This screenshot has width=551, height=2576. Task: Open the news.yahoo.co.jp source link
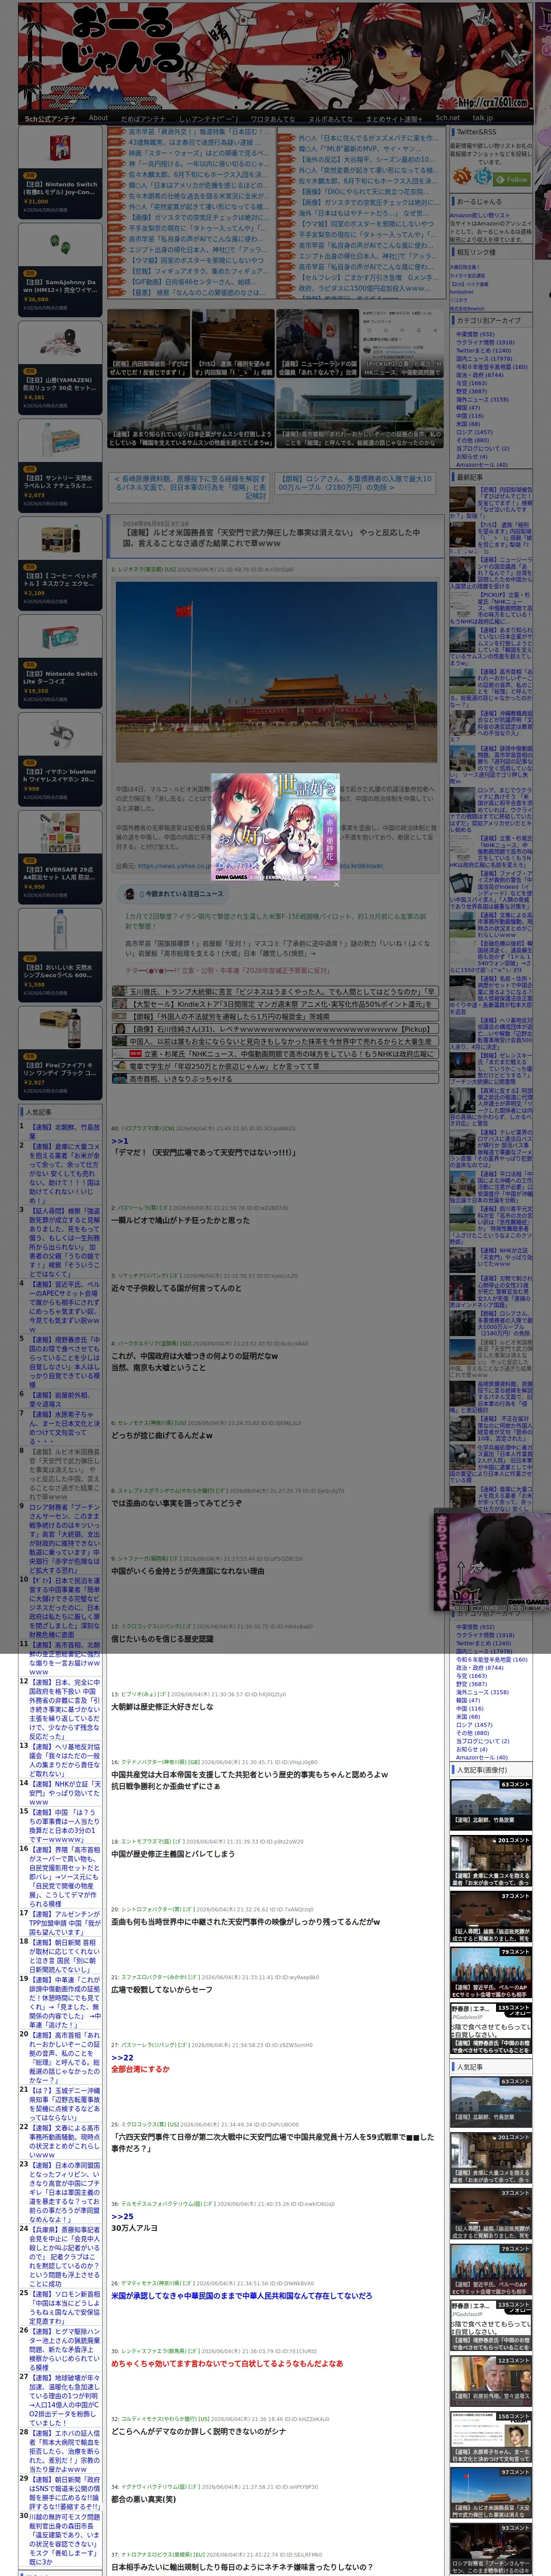point(260,866)
